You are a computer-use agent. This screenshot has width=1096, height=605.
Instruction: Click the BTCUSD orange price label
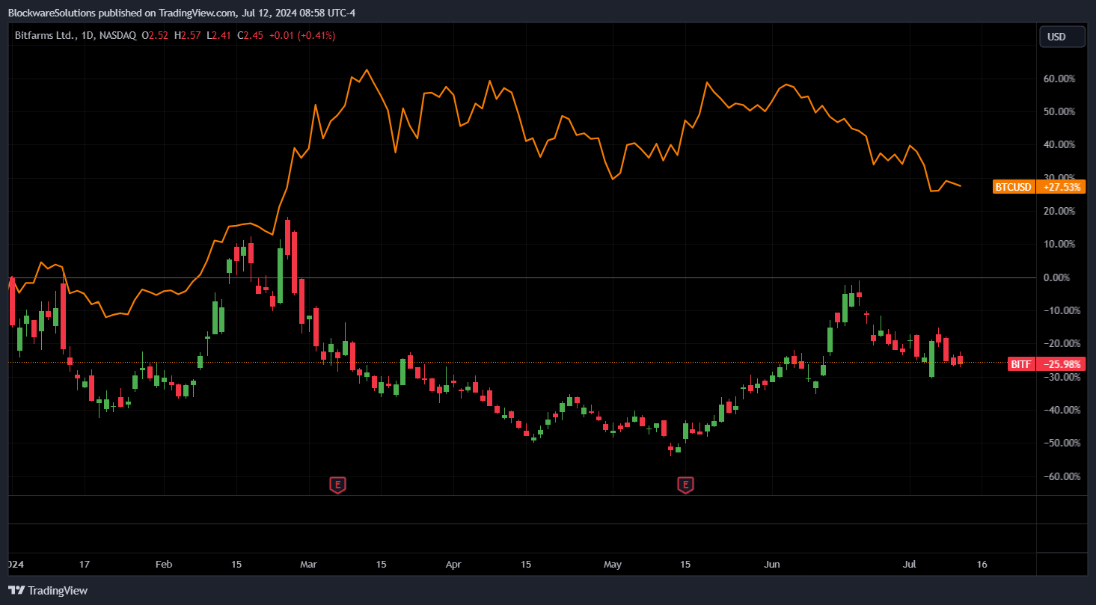(x=1013, y=187)
